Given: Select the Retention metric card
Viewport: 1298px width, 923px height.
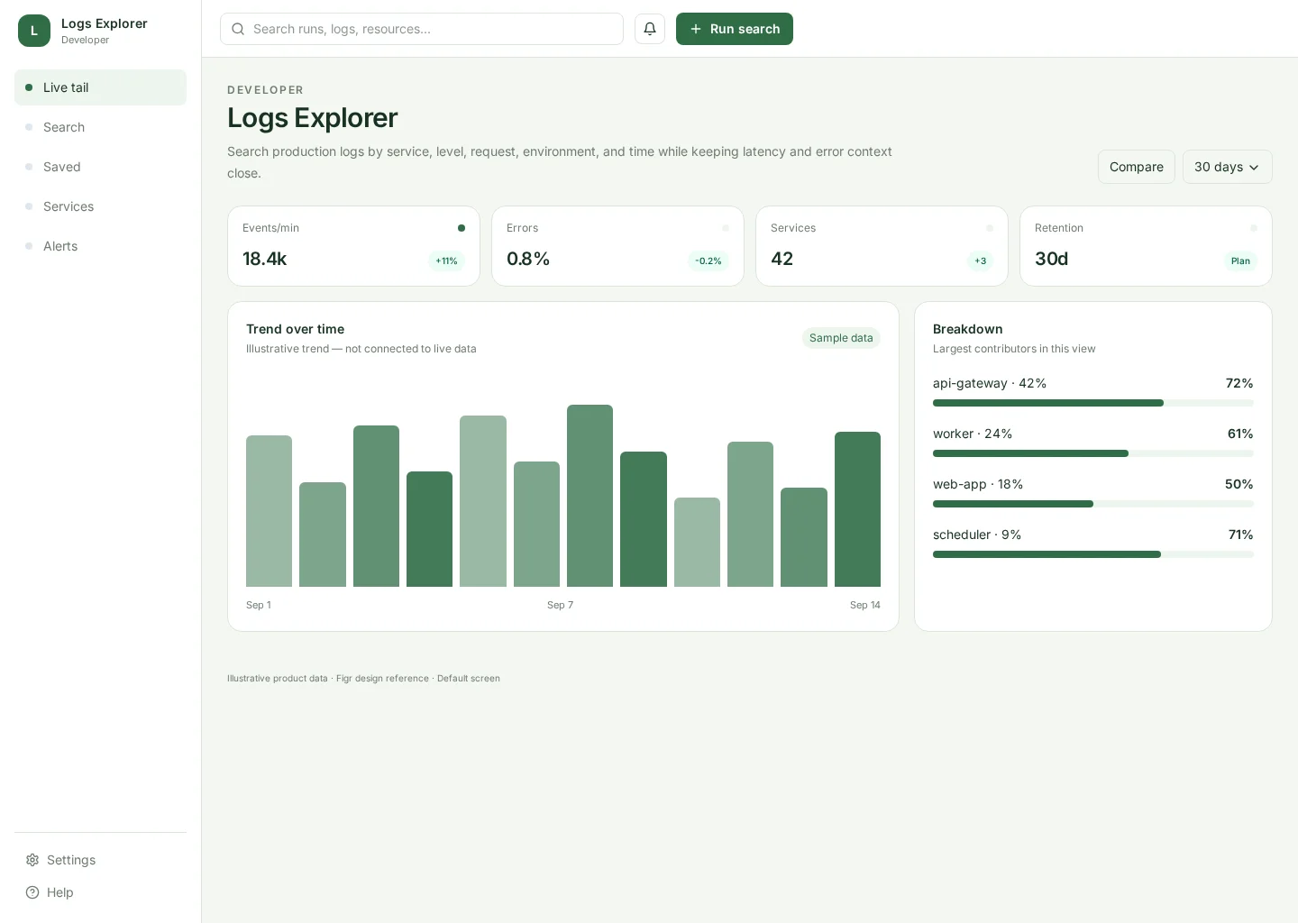Looking at the screenshot, I should pos(1146,246).
